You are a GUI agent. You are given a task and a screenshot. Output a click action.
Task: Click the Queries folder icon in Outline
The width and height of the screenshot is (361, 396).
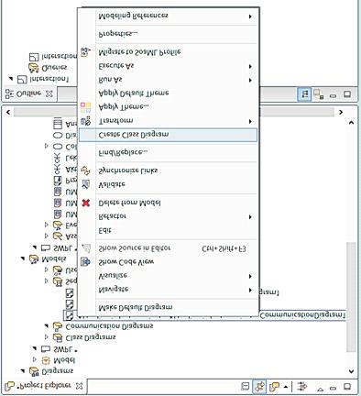tap(33, 67)
